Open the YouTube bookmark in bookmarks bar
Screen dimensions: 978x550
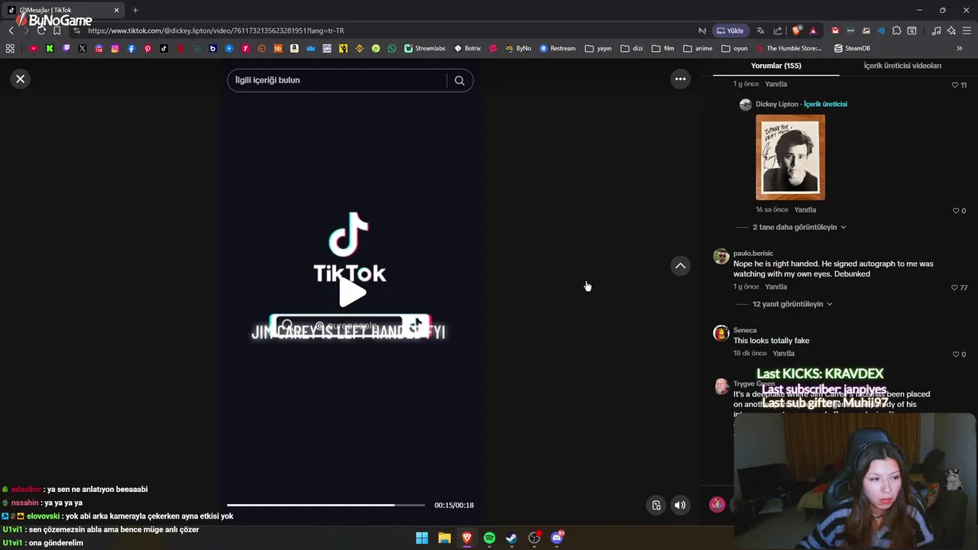[33, 48]
